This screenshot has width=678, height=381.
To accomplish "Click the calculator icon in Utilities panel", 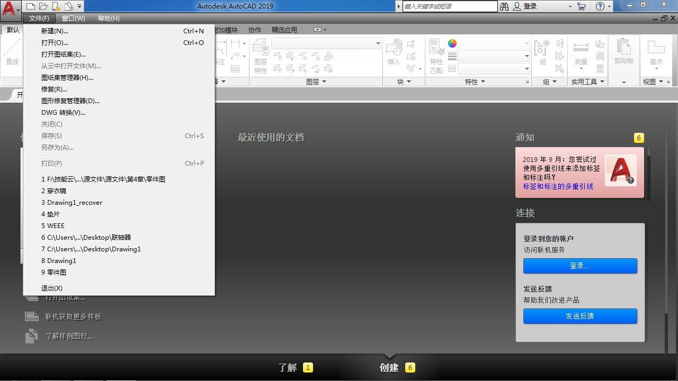I will [x=600, y=69].
